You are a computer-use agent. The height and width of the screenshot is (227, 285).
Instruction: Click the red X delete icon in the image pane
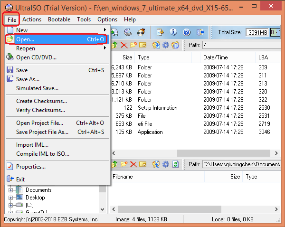[124, 45]
